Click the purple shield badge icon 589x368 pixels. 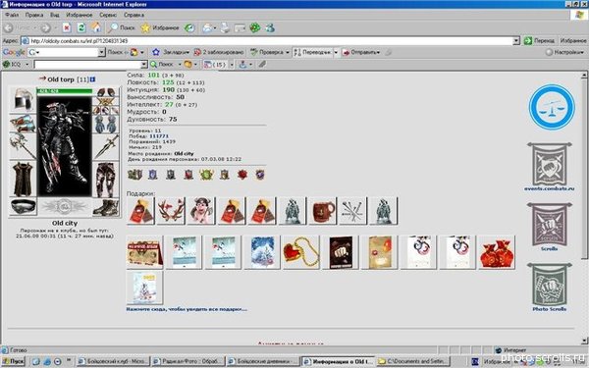coord(260,175)
